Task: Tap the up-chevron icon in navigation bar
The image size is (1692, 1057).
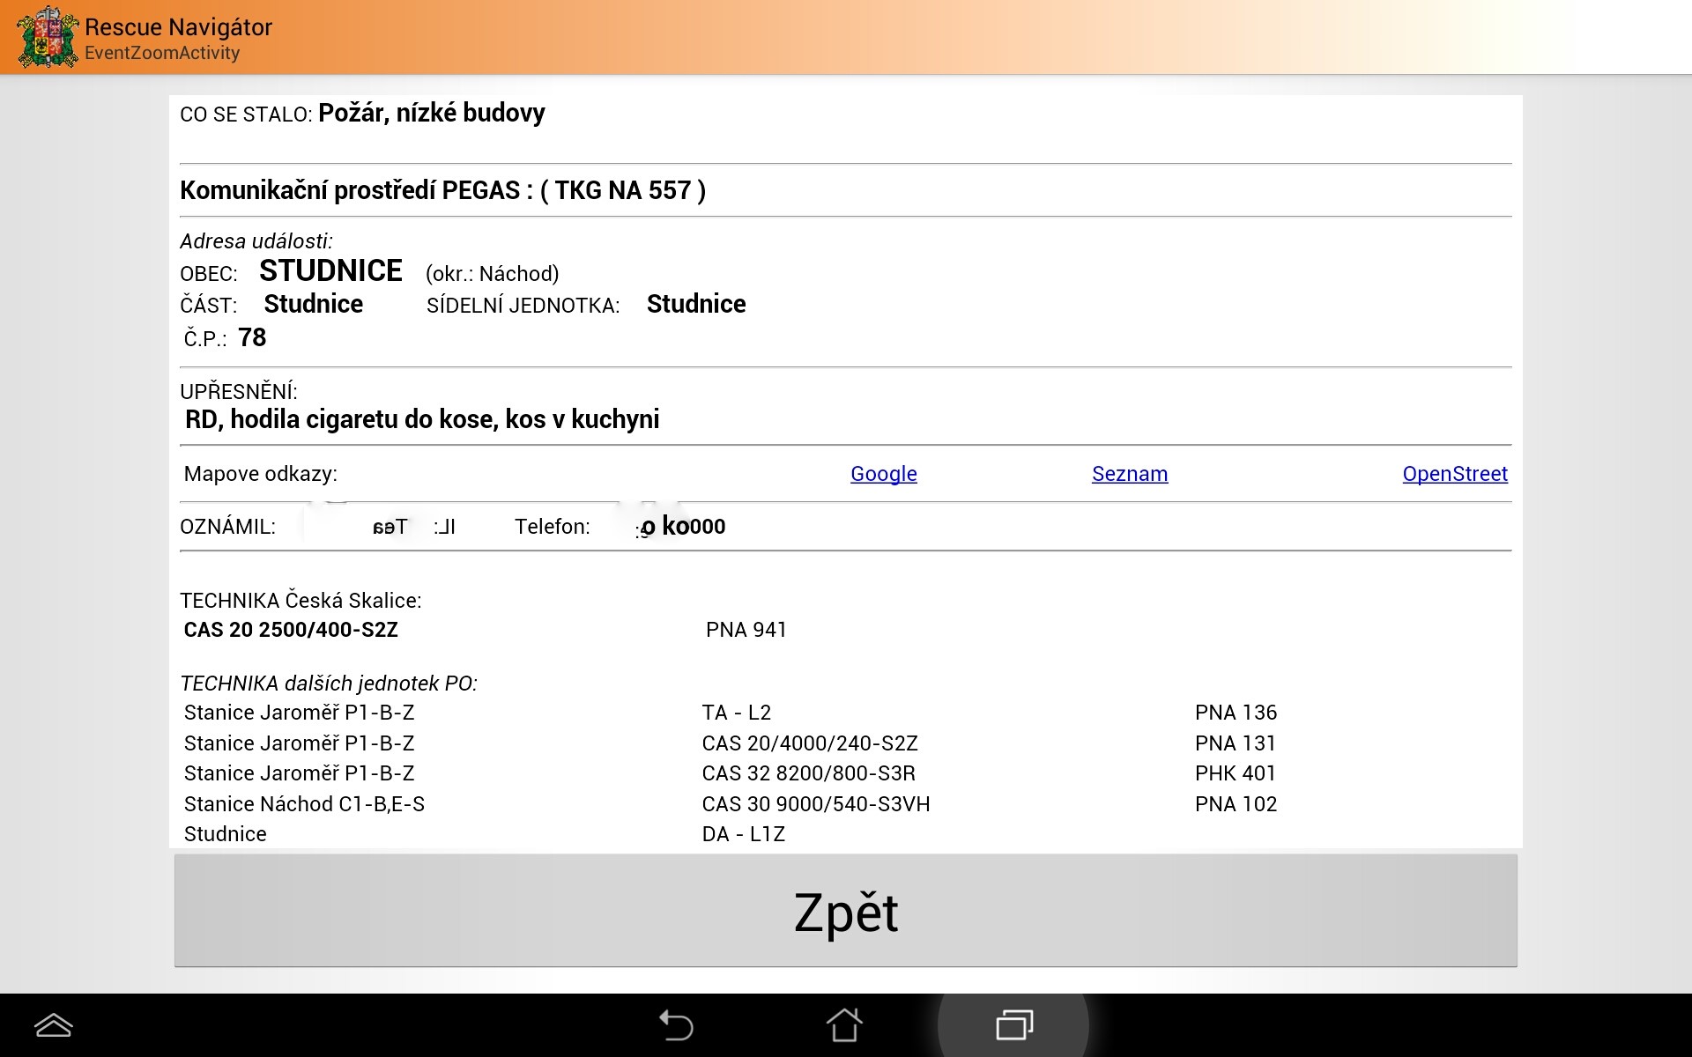Action: 53,1025
